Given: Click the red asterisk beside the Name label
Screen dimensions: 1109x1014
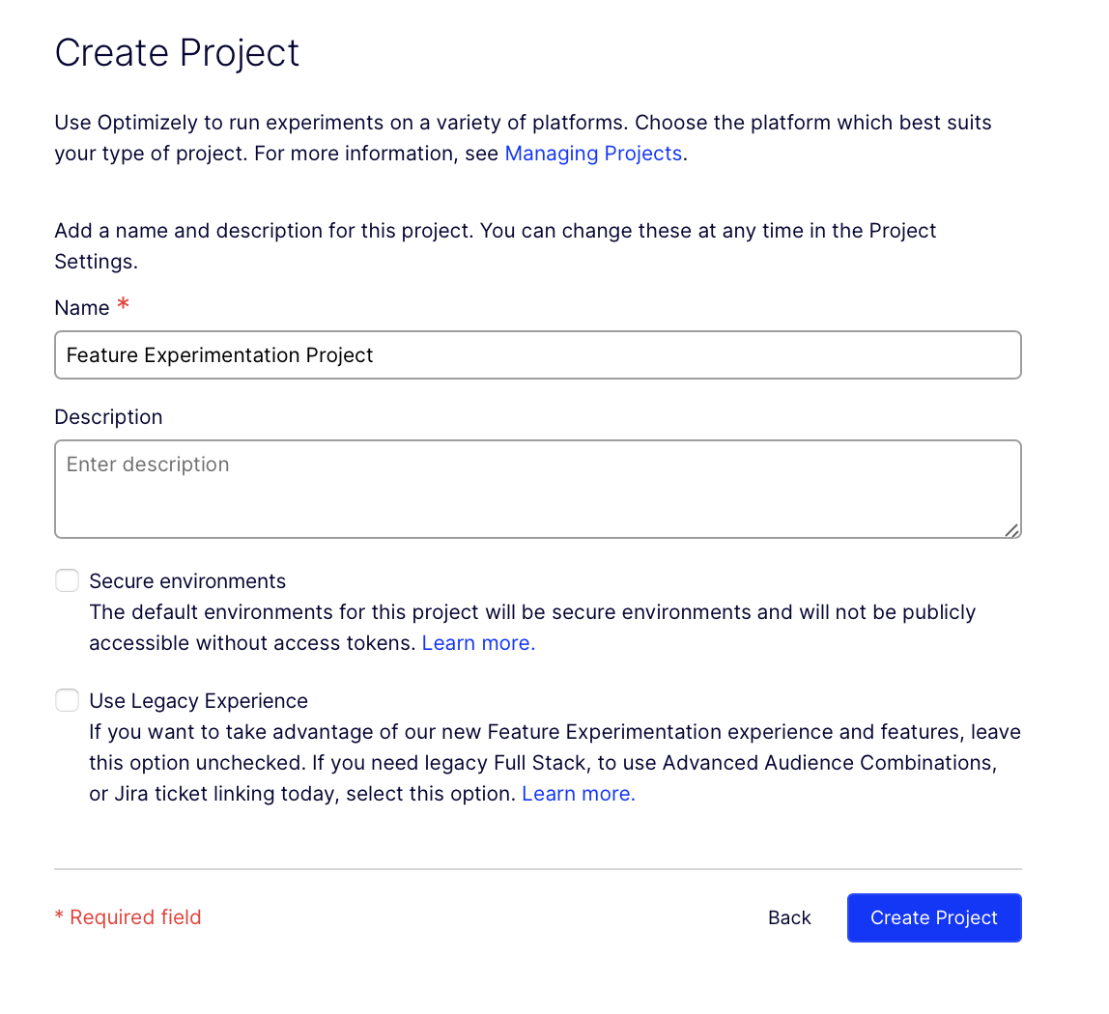Looking at the screenshot, I should pyautogui.click(x=123, y=303).
